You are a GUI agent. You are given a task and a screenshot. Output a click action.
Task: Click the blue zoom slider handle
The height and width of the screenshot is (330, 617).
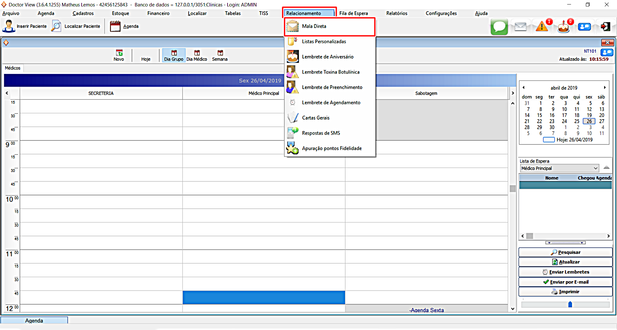click(570, 304)
